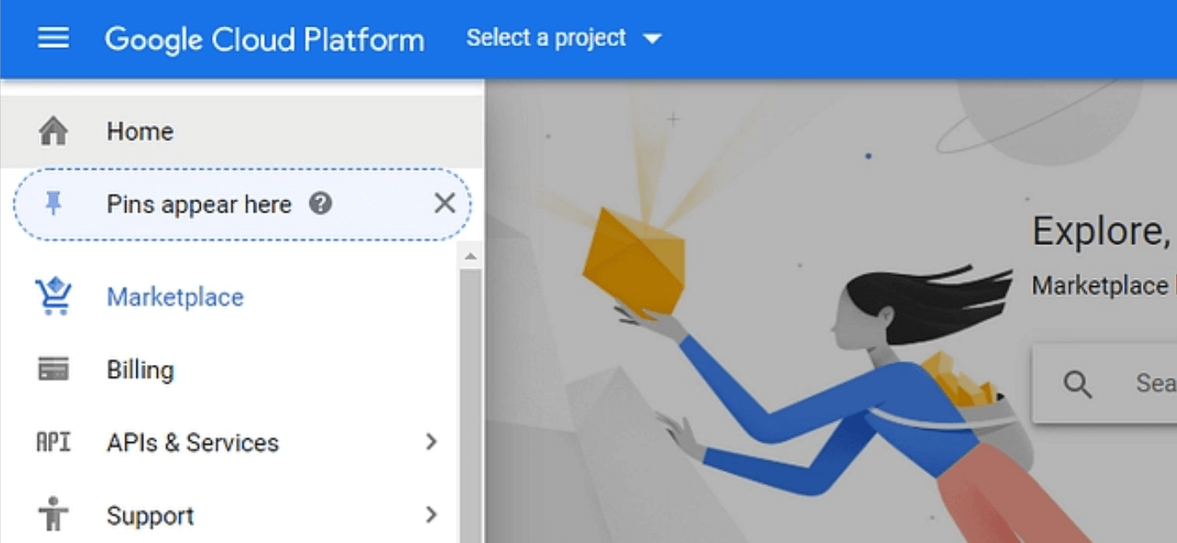1177x543 pixels.
Task: Click the magnifier icon in Marketplace search
Action: 1077,385
